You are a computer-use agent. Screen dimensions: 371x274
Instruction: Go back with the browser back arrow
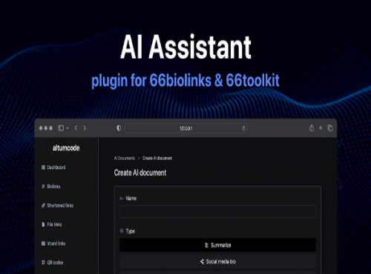tap(76, 128)
